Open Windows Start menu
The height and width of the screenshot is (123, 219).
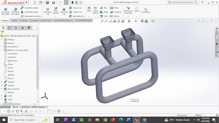(x=4, y=120)
